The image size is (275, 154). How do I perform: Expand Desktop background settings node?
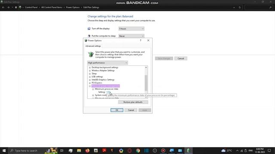click(90, 68)
